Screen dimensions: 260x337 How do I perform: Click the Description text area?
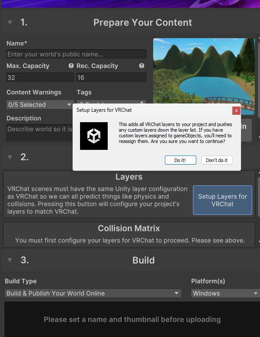[x=39, y=133]
